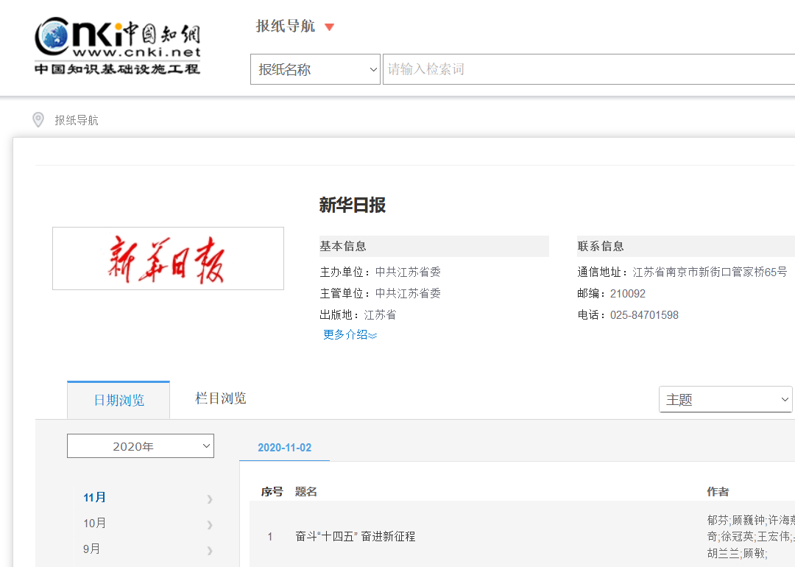Click the red triangle beside 报纸导航
Image resolution: width=795 pixels, height=567 pixels.
point(329,27)
